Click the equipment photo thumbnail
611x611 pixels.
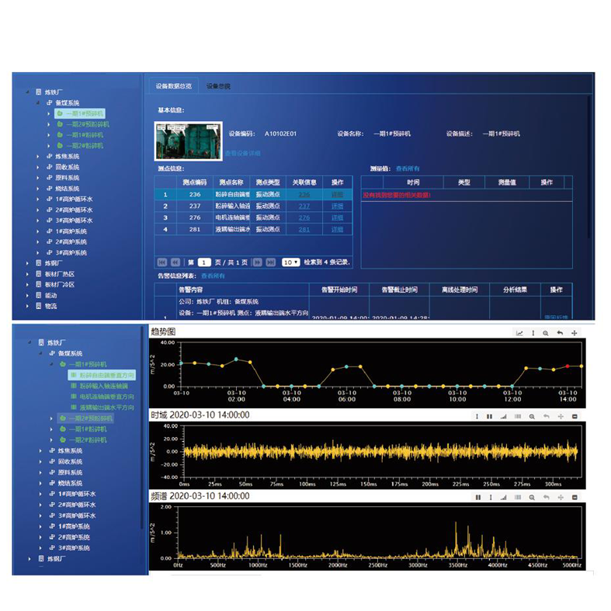[188, 139]
